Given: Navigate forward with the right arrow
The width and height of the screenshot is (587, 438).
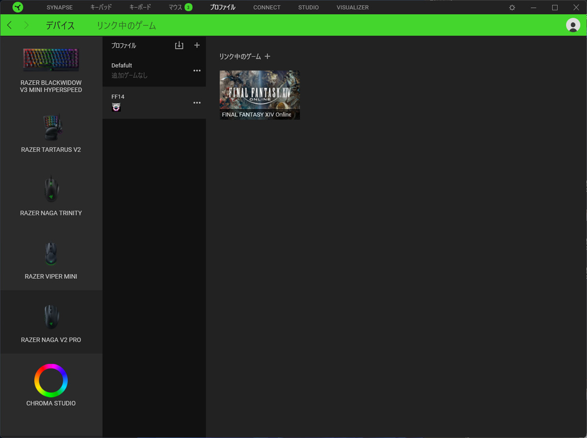Looking at the screenshot, I should point(26,25).
